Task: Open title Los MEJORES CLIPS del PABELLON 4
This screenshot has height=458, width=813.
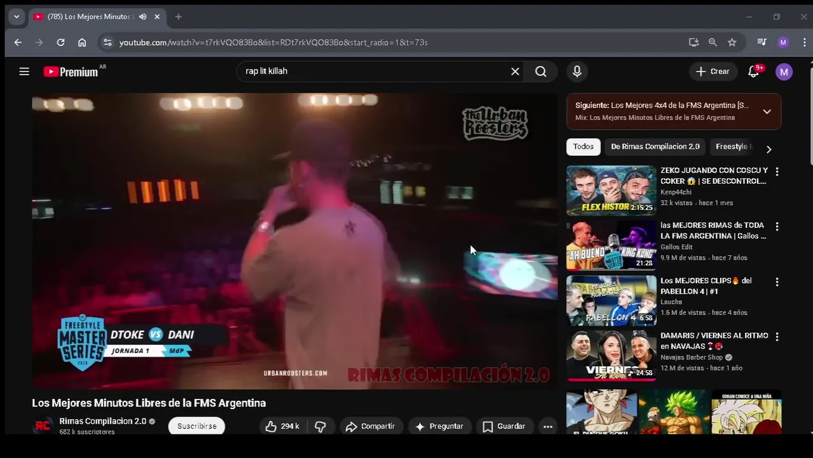Action: click(706, 286)
